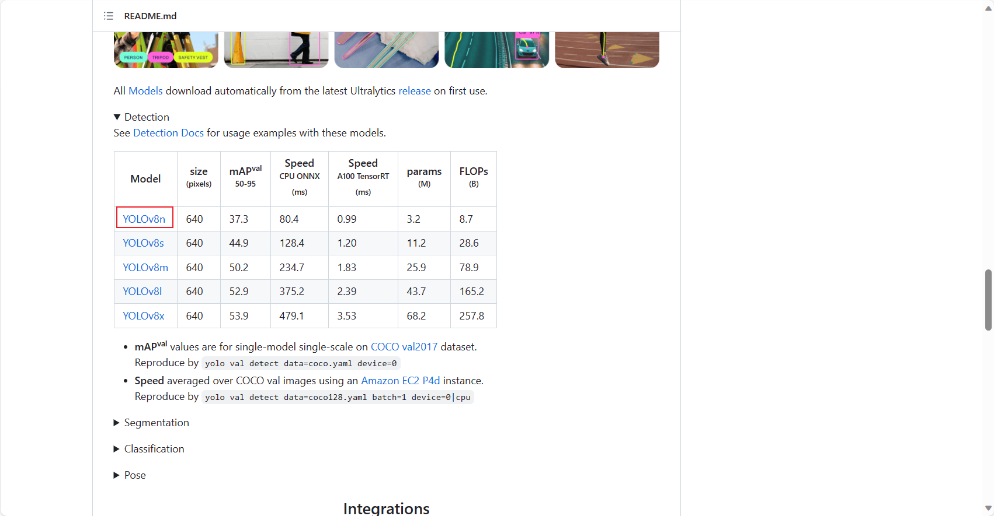The width and height of the screenshot is (994, 516).
Task: Select the README.md file title
Action: pos(150,16)
